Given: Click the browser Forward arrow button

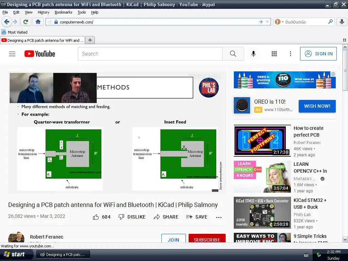Looking at the screenshot, I should coord(15,22).
